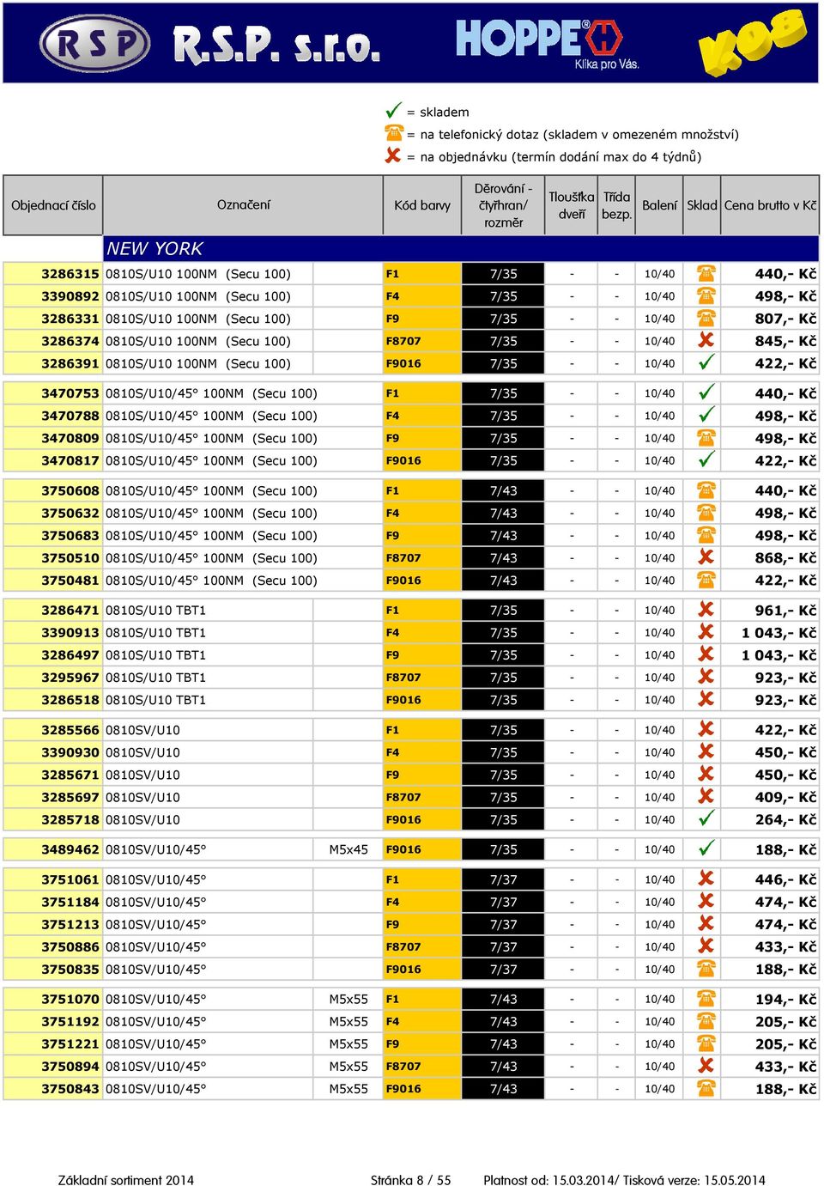The width and height of the screenshot is (824, 1186).
Task: Click the red cross stock icon for 3286471
Action: pyautogui.click(x=706, y=609)
